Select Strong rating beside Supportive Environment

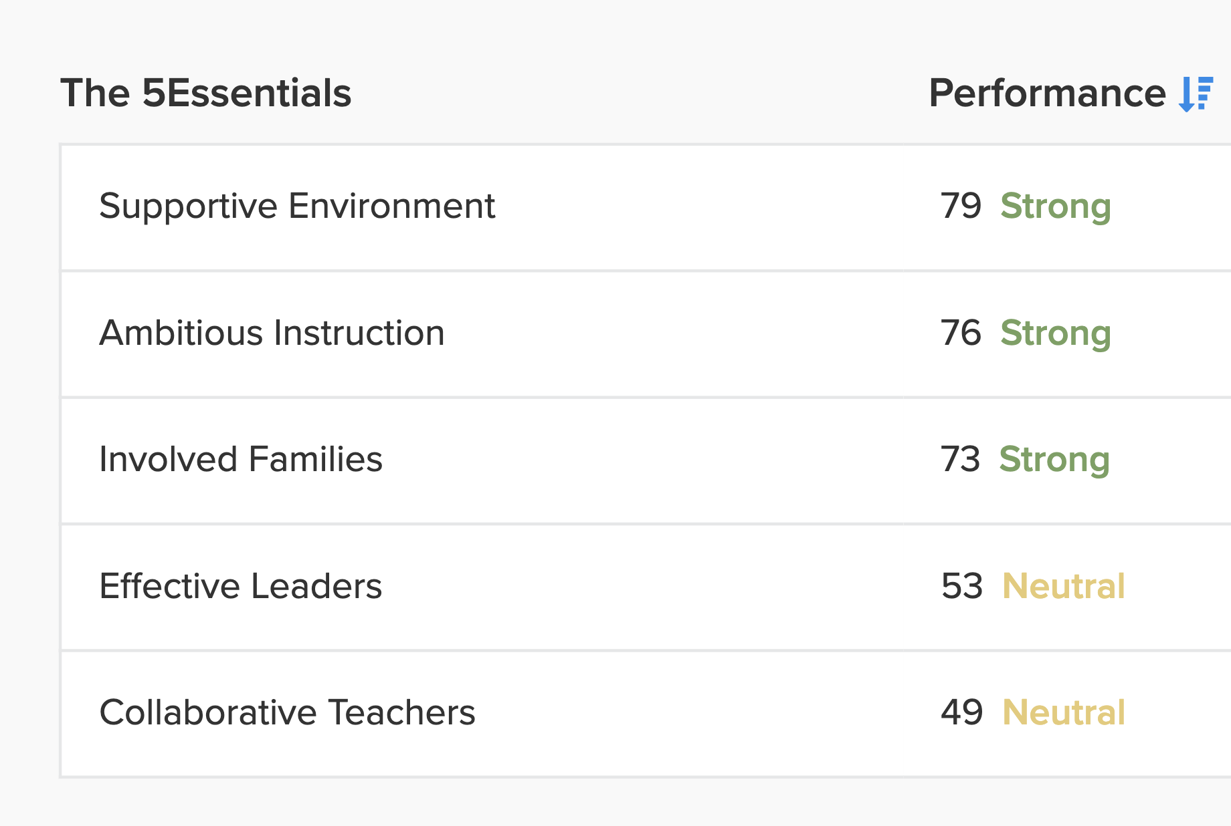tap(1056, 207)
